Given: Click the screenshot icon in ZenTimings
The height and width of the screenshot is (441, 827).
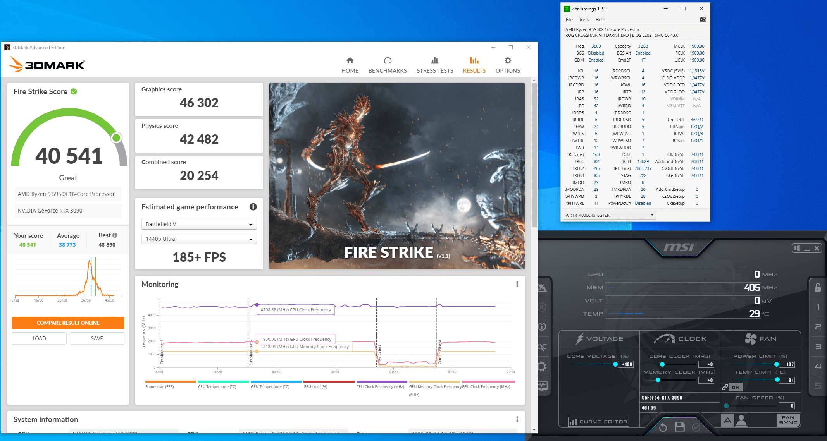Looking at the screenshot, I should [702, 21].
